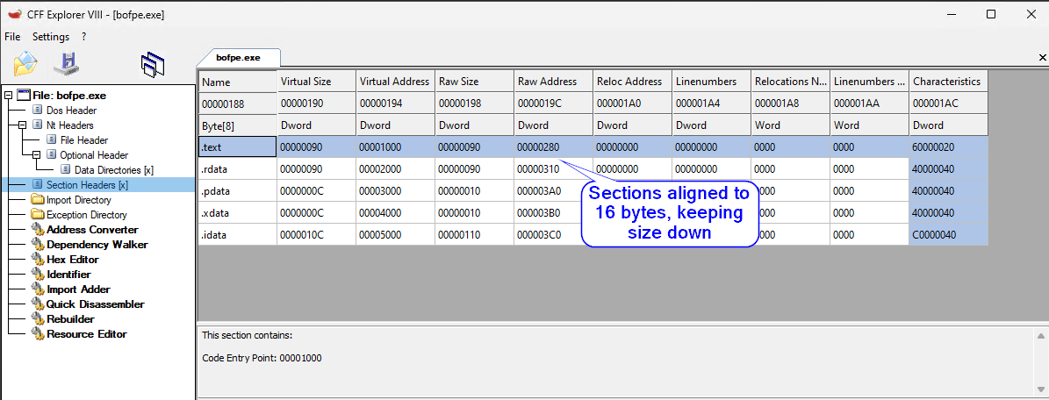Click Characteristics value 60000020

[x=948, y=147]
